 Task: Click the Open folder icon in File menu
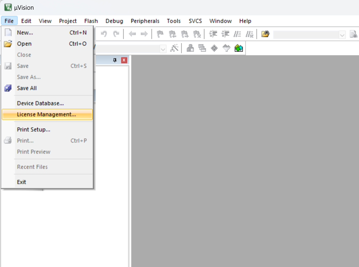[8, 44]
